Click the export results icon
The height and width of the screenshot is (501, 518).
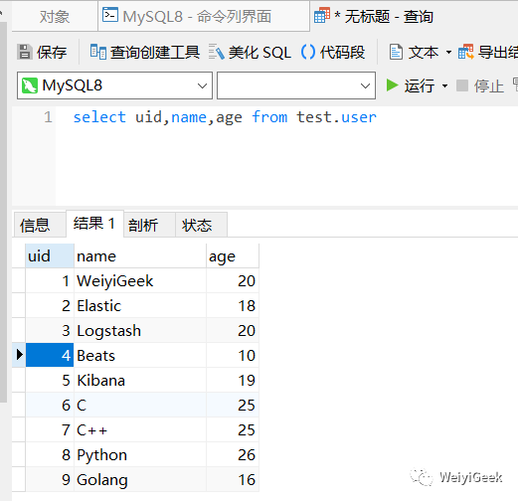tap(465, 52)
